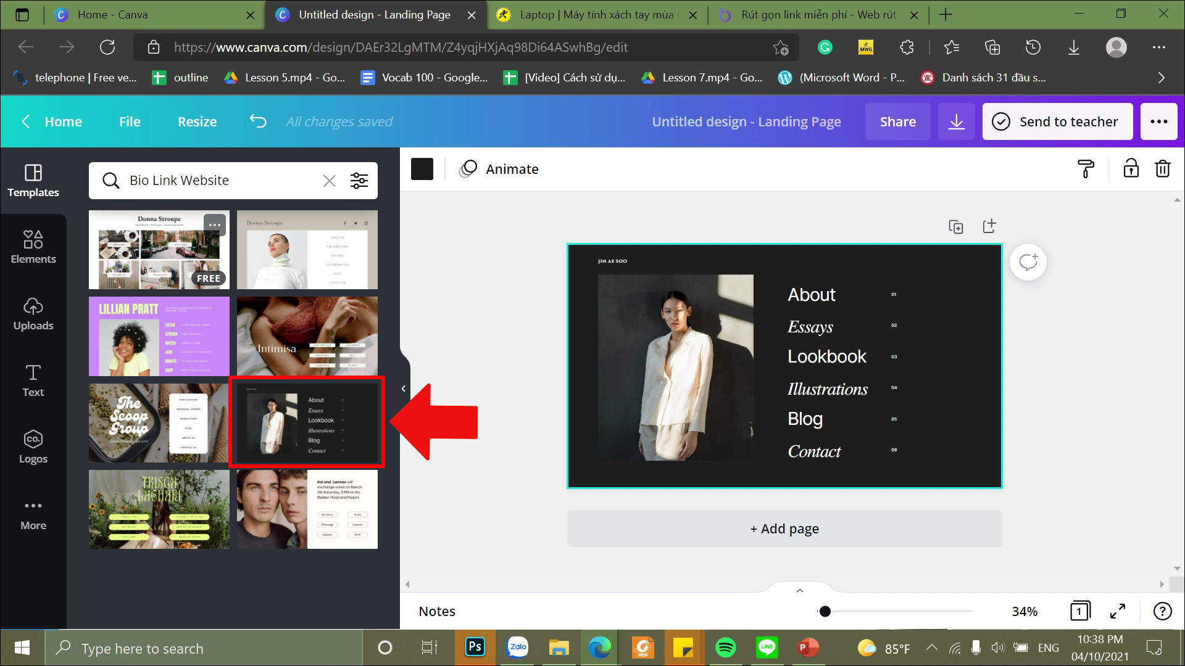Select the Text tool in sidebar
The height and width of the screenshot is (666, 1185).
[33, 380]
